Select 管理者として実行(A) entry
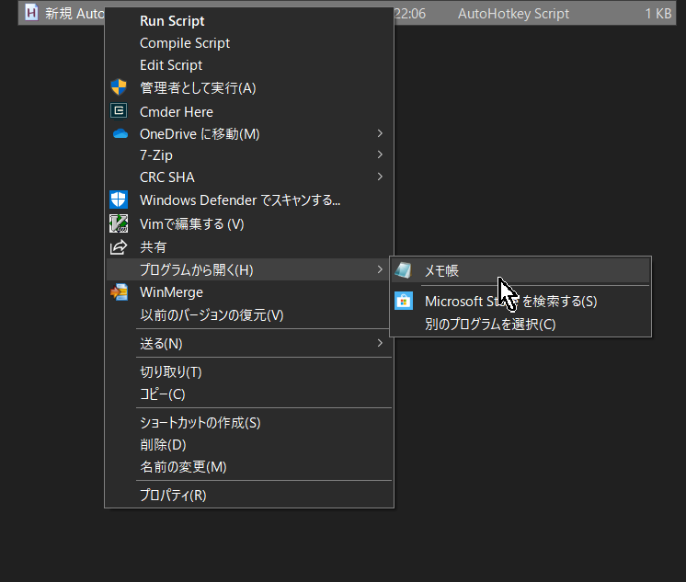 (249, 88)
